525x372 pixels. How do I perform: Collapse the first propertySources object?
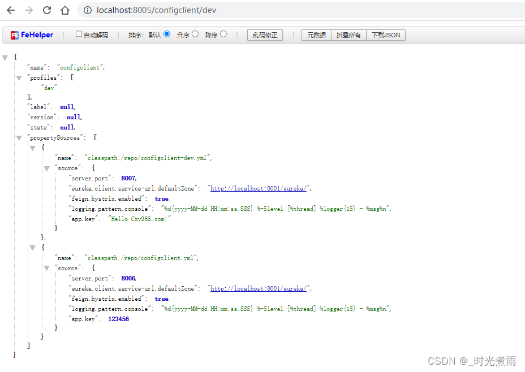coord(32,148)
